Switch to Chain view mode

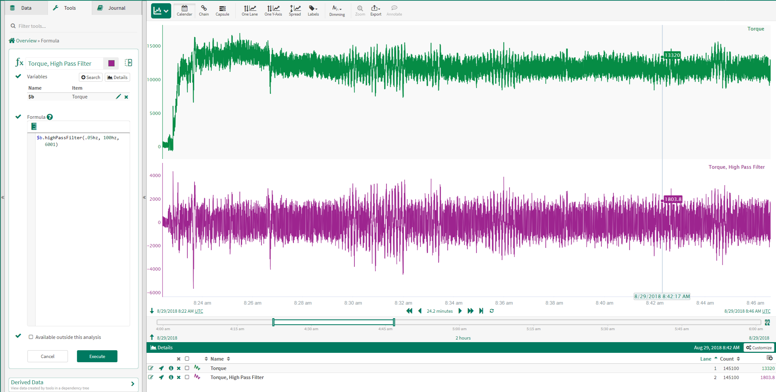(x=204, y=10)
